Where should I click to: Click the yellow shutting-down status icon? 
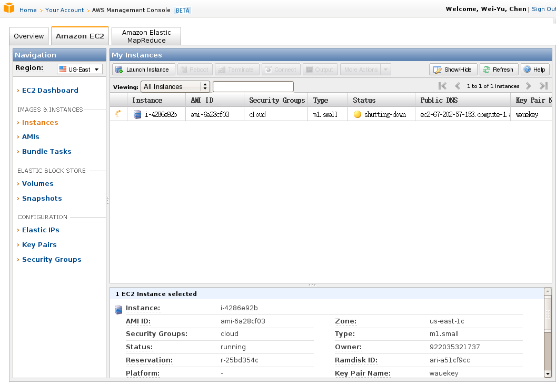[358, 114]
